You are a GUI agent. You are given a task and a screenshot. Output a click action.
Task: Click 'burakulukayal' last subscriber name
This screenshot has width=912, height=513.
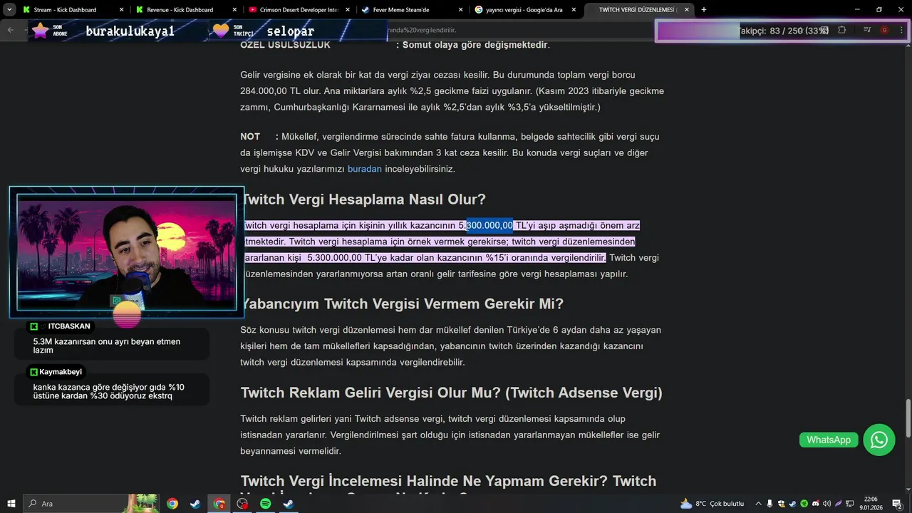coord(130,31)
